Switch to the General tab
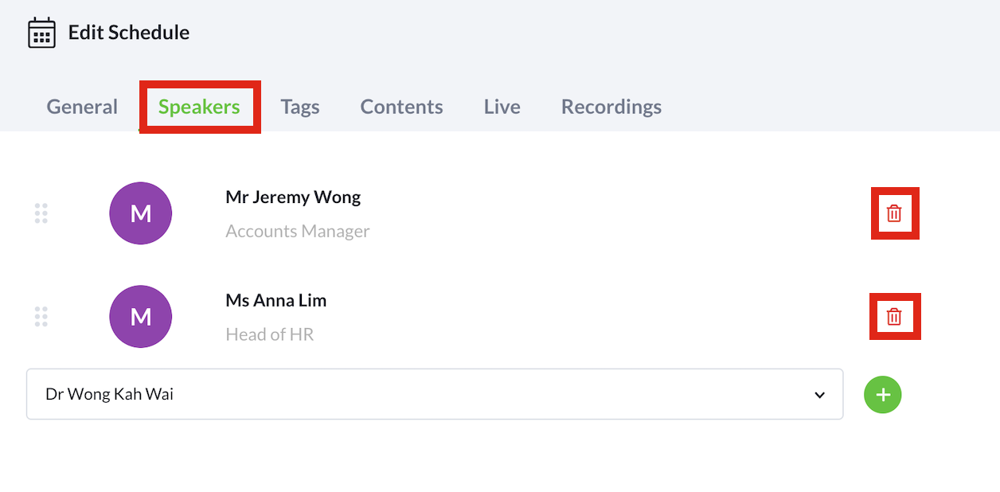Image resolution: width=1000 pixels, height=492 pixels. tap(82, 107)
